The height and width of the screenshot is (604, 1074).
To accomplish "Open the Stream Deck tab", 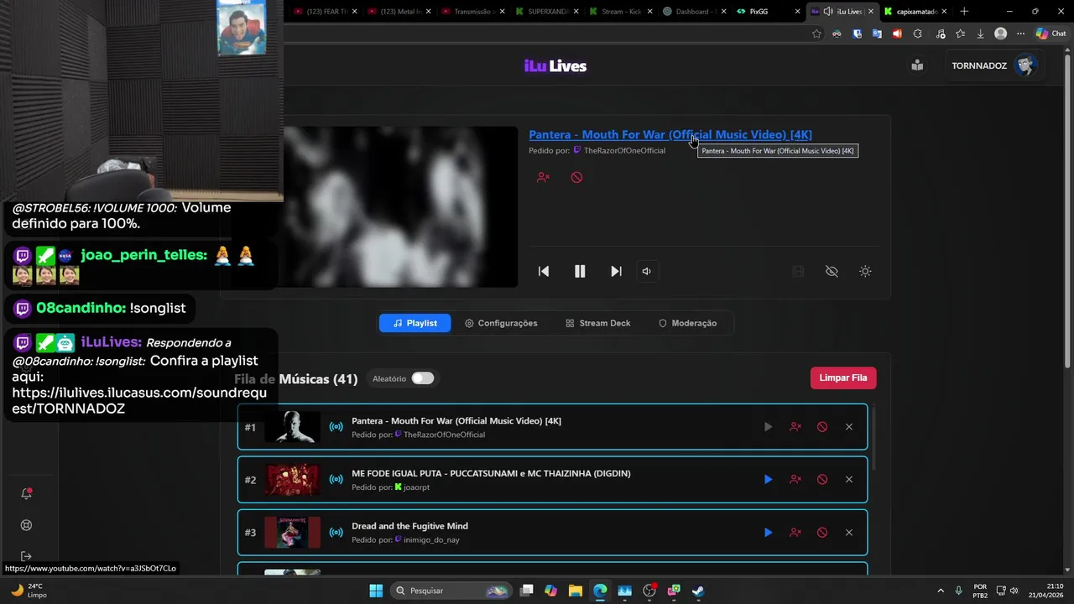I will pyautogui.click(x=597, y=323).
